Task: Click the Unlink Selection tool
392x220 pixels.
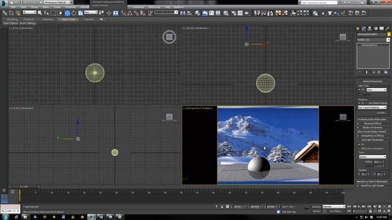Action: tap(11, 13)
